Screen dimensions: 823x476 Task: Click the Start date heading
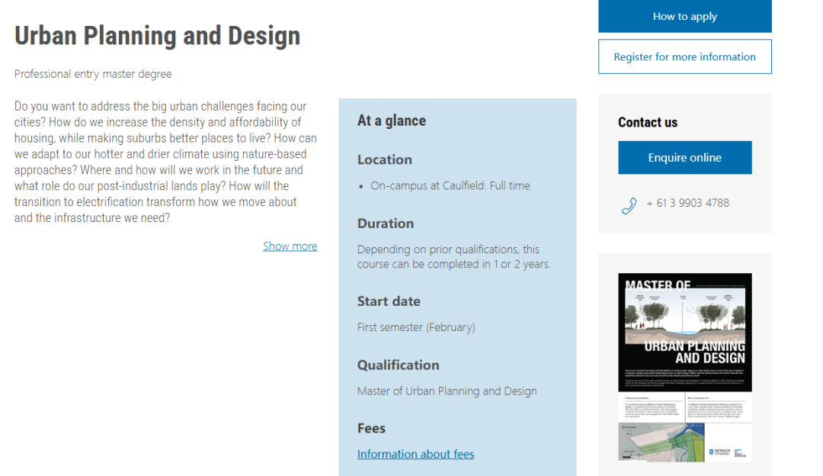[389, 301]
